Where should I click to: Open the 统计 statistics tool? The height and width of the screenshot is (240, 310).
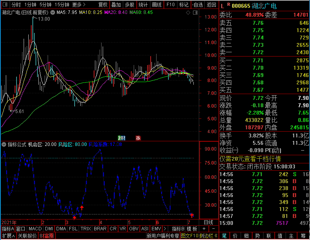point(143,5)
